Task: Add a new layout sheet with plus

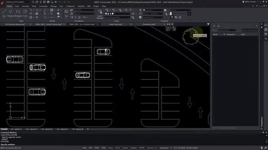Action: pyautogui.click(x=88, y=129)
